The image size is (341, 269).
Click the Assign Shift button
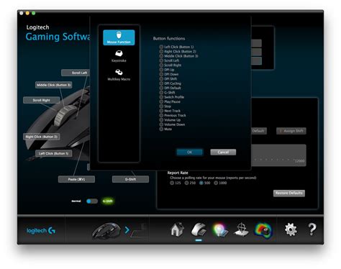click(291, 131)
